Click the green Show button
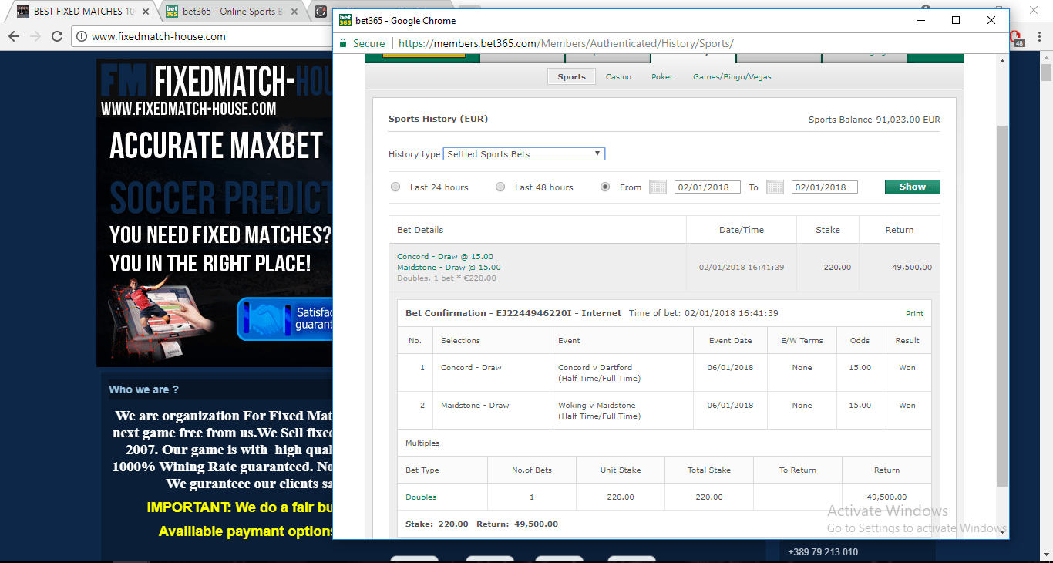This screenshot has width=1053, height=563. [912, 187]
